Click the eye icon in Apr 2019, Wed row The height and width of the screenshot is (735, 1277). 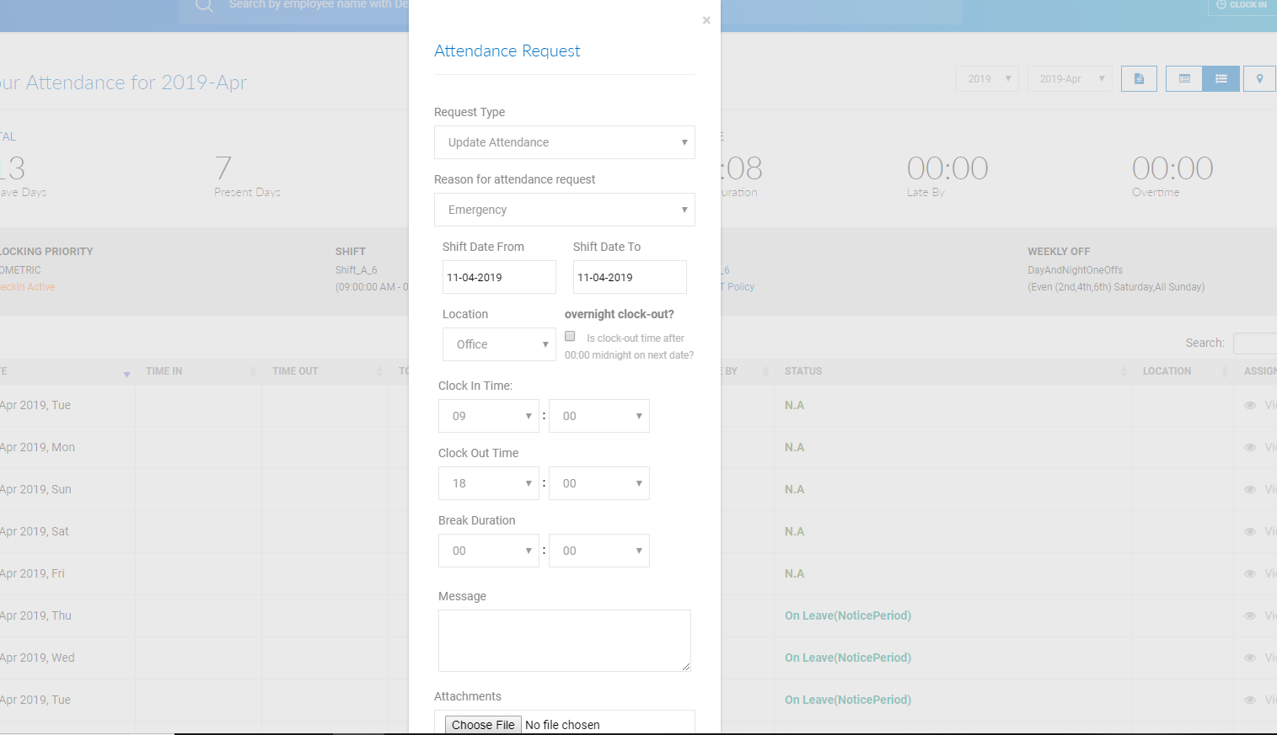pos(1250,658)
